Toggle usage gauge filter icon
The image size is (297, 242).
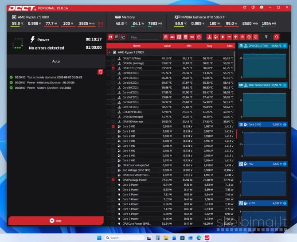coord(249,37)
